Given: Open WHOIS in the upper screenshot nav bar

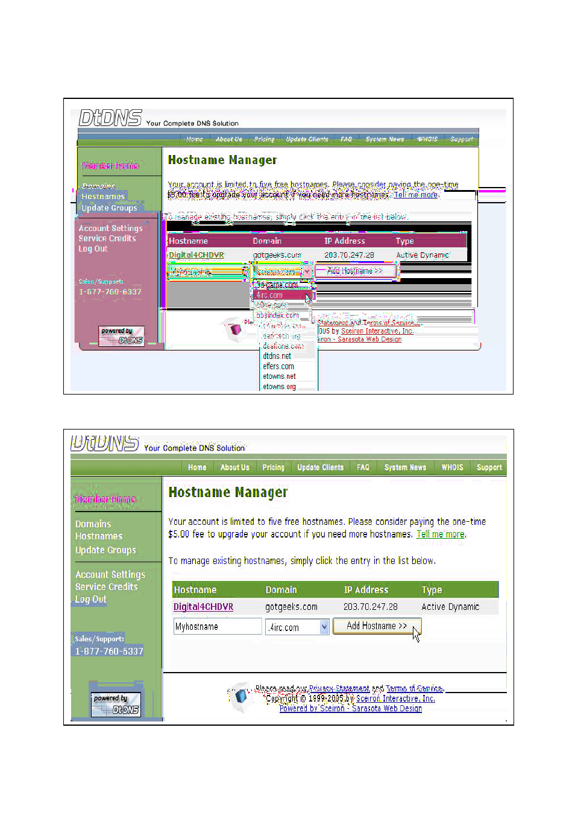Looking at the screenshot, I should (x=427, y=139).
